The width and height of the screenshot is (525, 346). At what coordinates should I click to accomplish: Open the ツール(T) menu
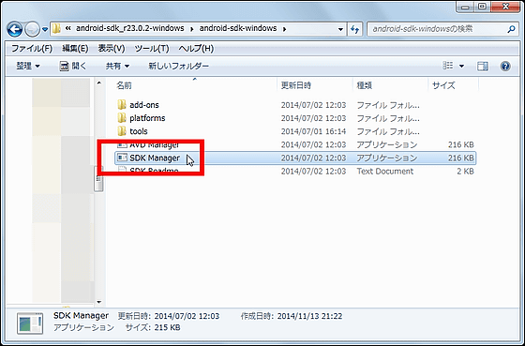(x=152, y=49)
